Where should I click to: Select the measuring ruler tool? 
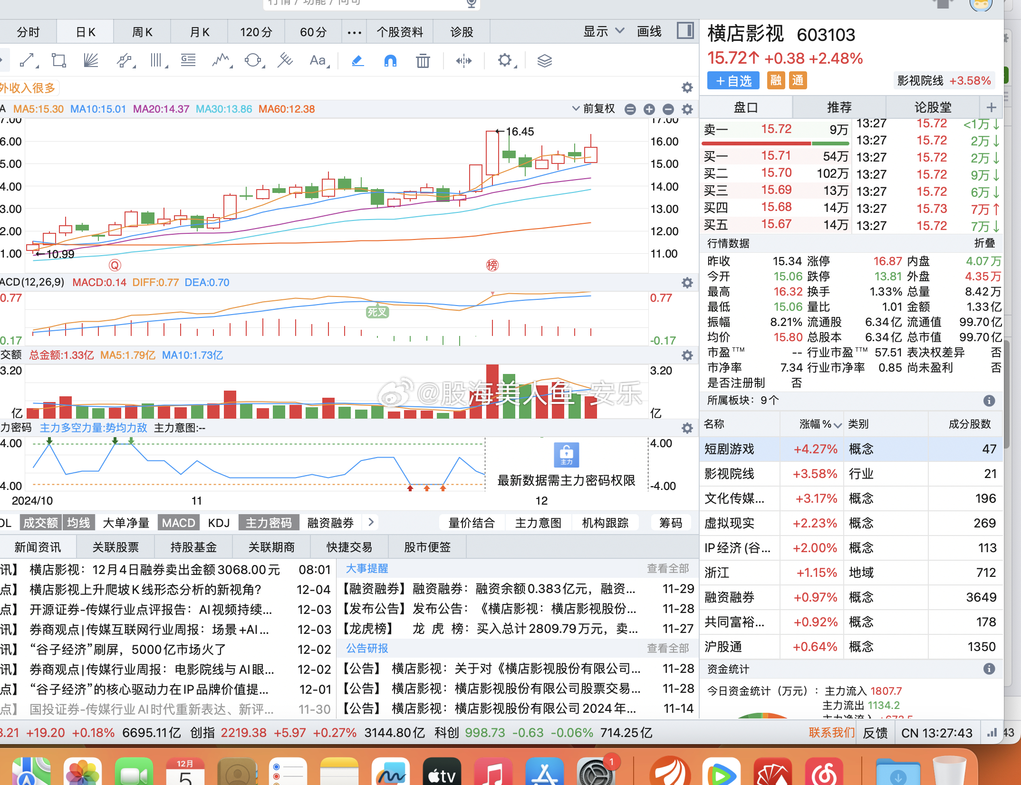pyautogui.click(x=285, y=60)
